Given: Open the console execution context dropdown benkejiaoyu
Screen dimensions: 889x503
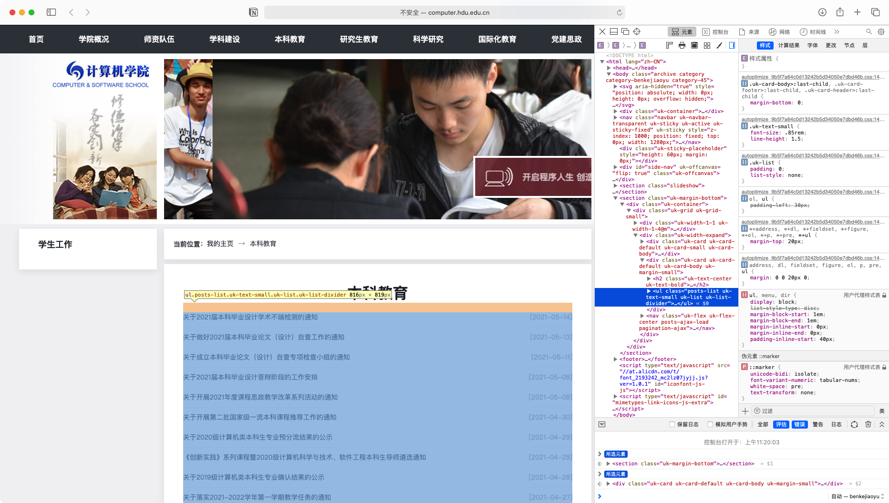Looking at the screenshot, I should 858,496.
